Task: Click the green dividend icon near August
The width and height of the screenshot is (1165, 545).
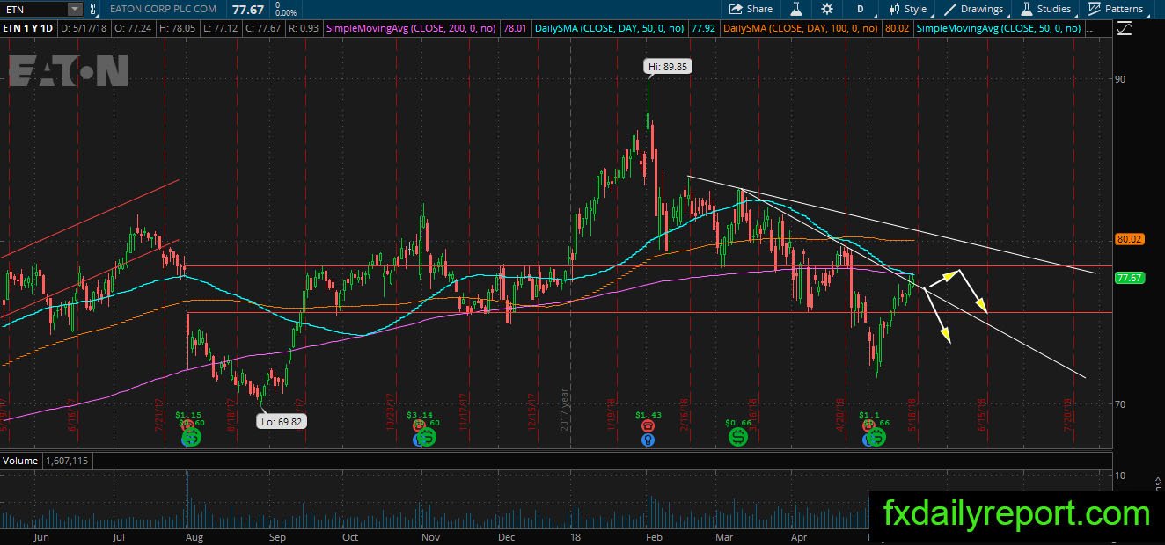Action: pos(191,436)
